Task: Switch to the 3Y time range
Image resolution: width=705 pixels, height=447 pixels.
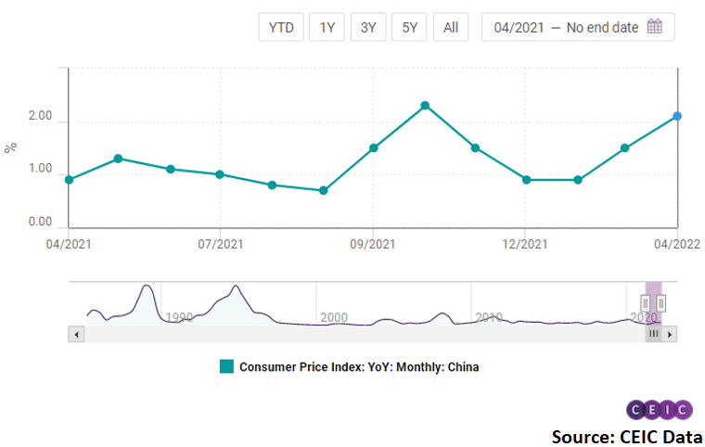Action: coord(368,27)
